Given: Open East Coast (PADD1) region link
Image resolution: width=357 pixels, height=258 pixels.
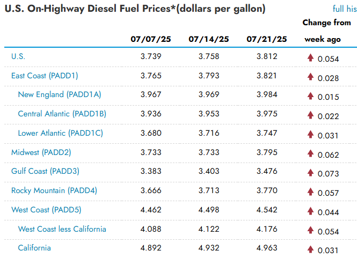Looking at the screenshot, I should pos(45,76).
